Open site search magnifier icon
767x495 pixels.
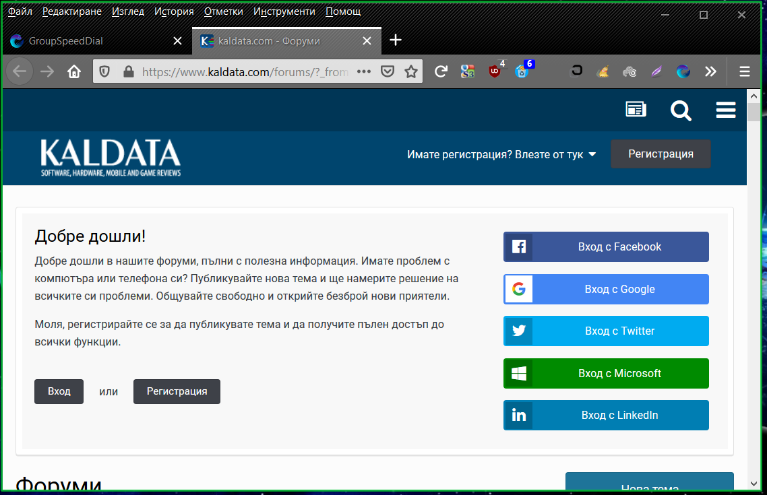click(x=681, y=110)
